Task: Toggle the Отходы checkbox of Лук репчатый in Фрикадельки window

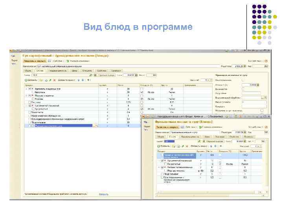Action: [220, 164]
